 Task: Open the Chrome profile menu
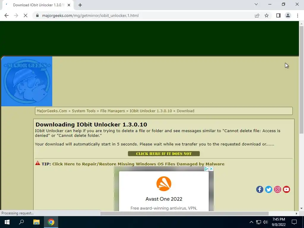click(x=288, y=15)
